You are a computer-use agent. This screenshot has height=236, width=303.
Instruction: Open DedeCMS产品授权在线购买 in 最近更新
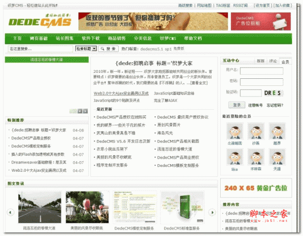pyautogui.click(x=121, y=117)
